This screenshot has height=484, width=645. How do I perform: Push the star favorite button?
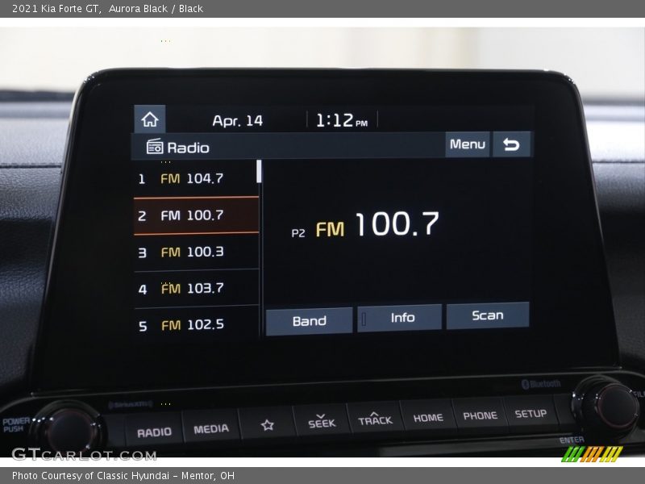tap(267, 425)
